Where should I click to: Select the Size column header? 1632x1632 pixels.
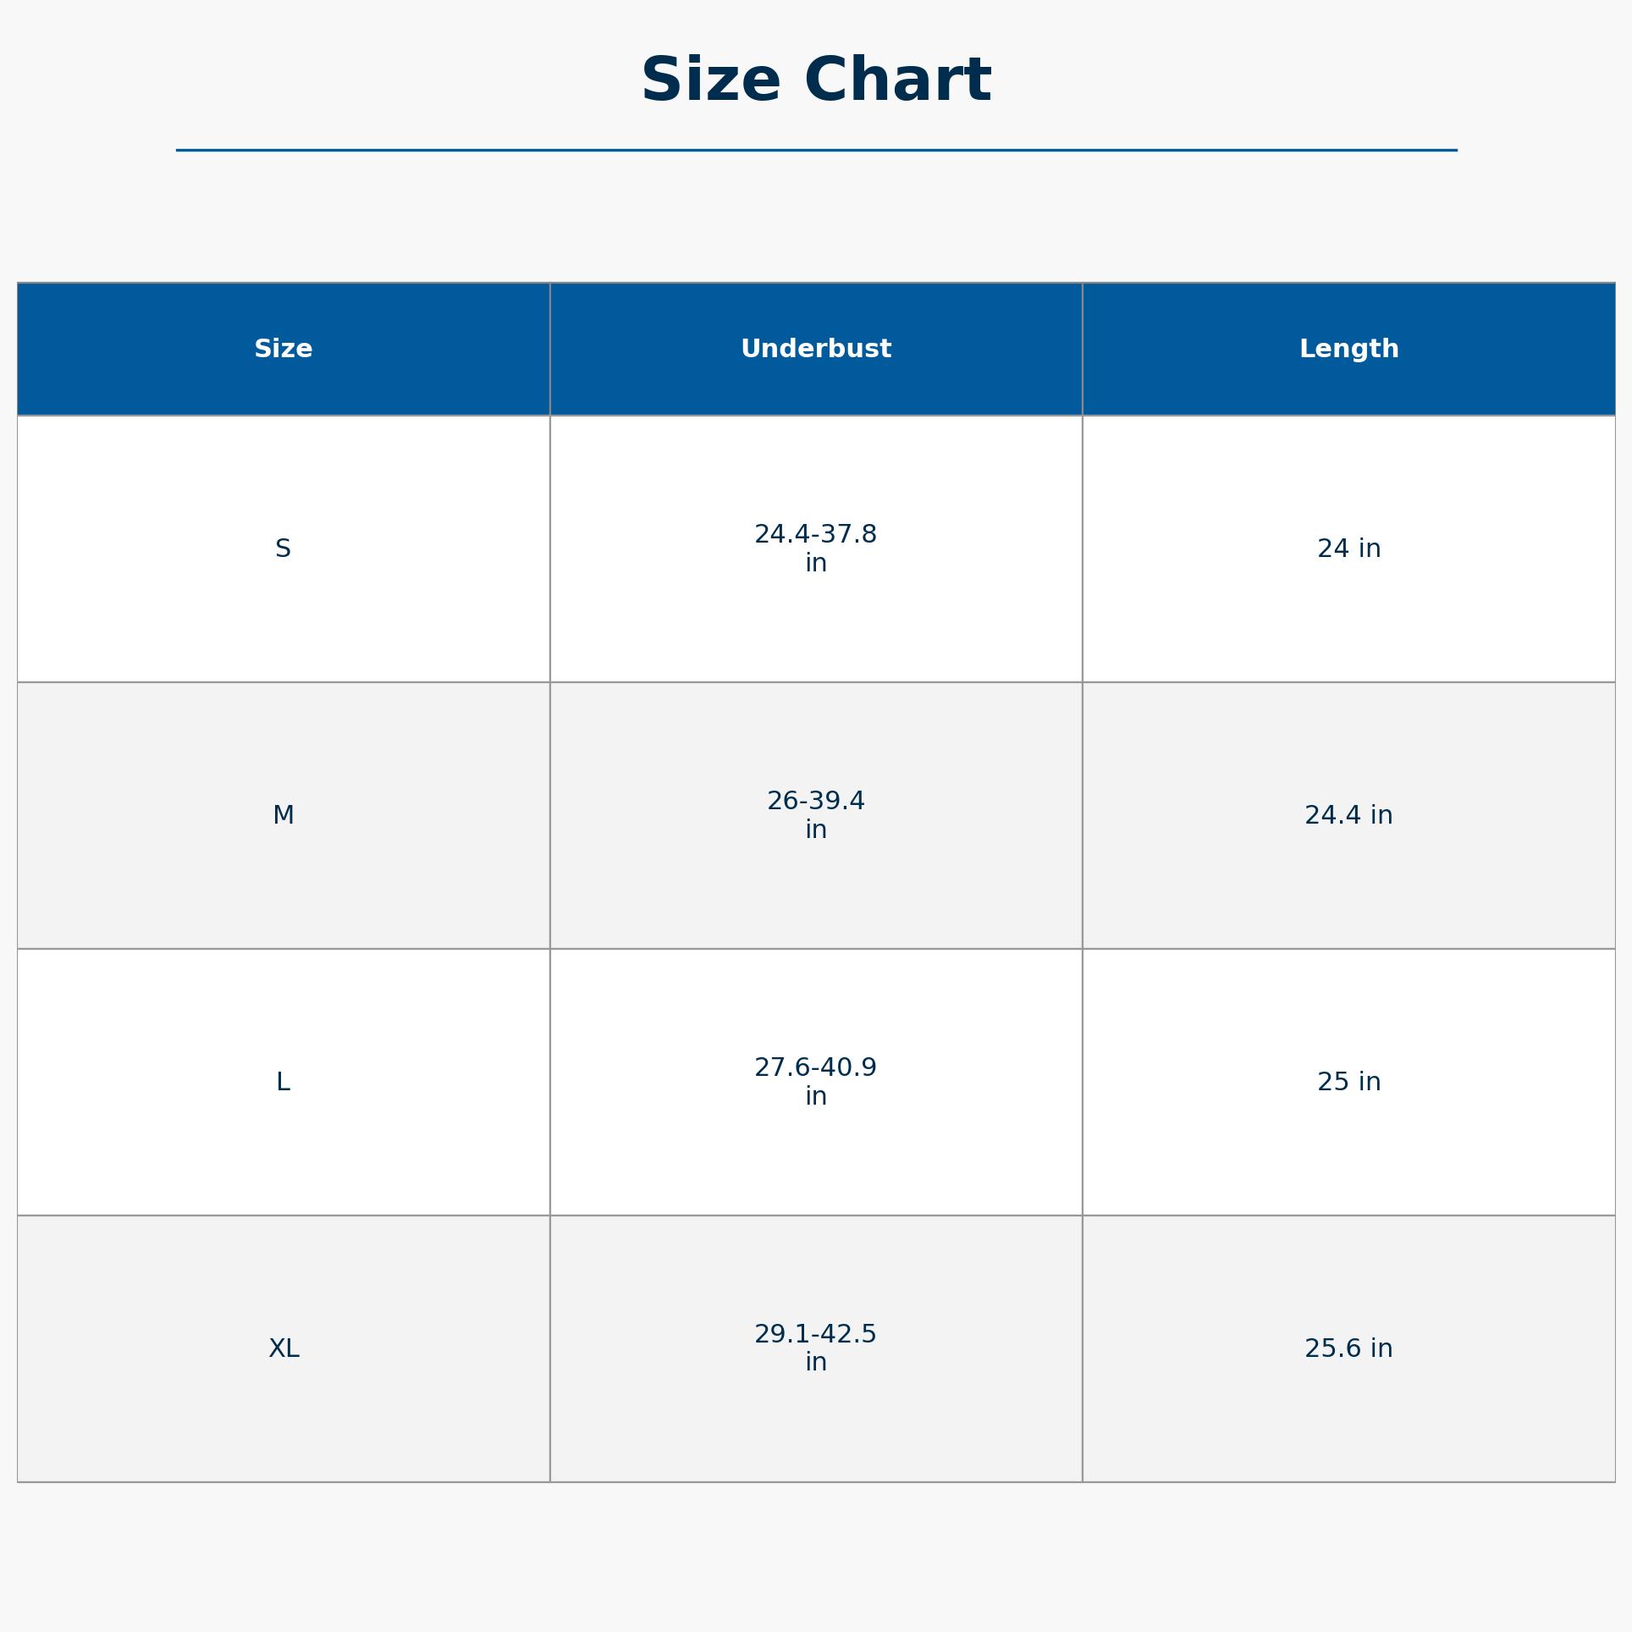coord(284,349)
